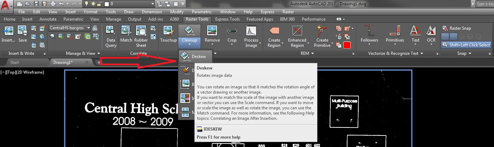The image size is (494, 147).
Task: Open the ribbon minimize options button
Action: point(340,19)
